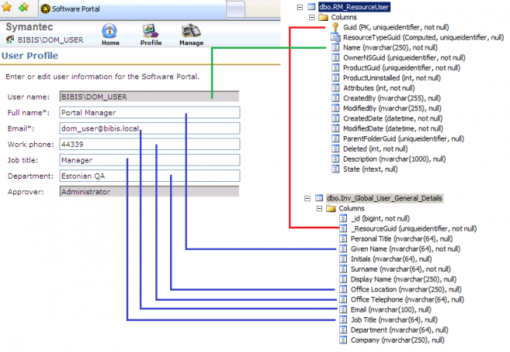Click the column icon beside ProductGuid
Screen dimensions: 510x352
pos(335,68)
